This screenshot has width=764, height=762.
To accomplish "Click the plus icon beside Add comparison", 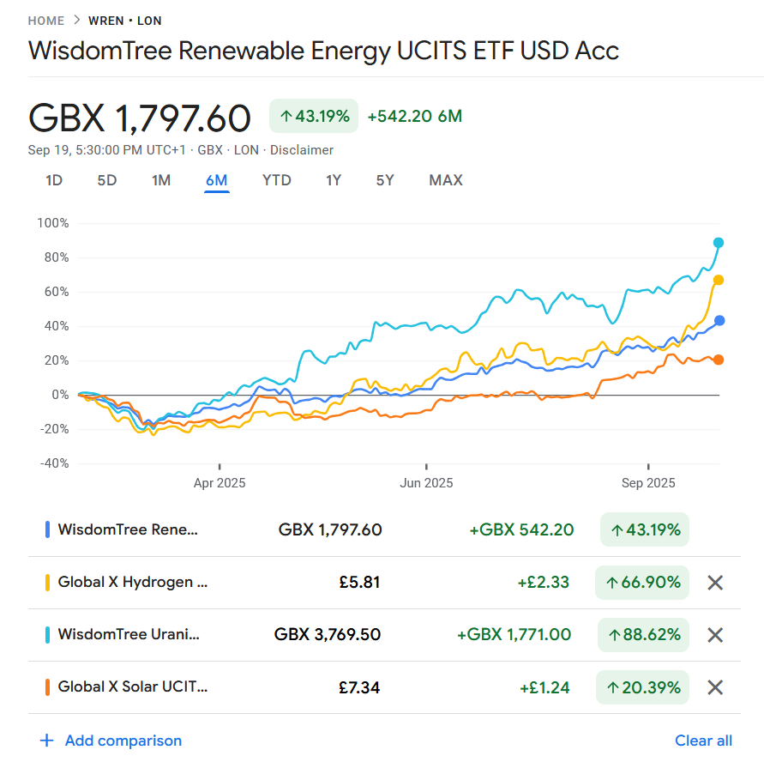I will tap(47, 741).
